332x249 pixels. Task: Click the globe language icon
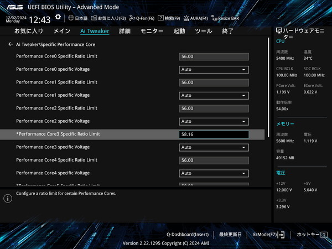[x=71, y=18]
